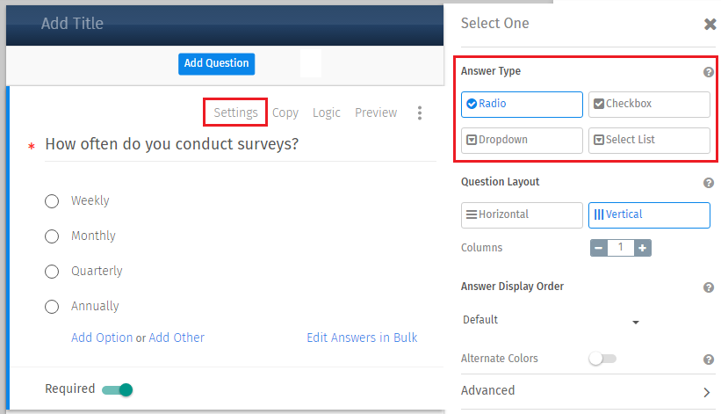This screenshot has width=721, height=414.
Task: Click the Answer Type help icon
Action: tap(709, 72)
